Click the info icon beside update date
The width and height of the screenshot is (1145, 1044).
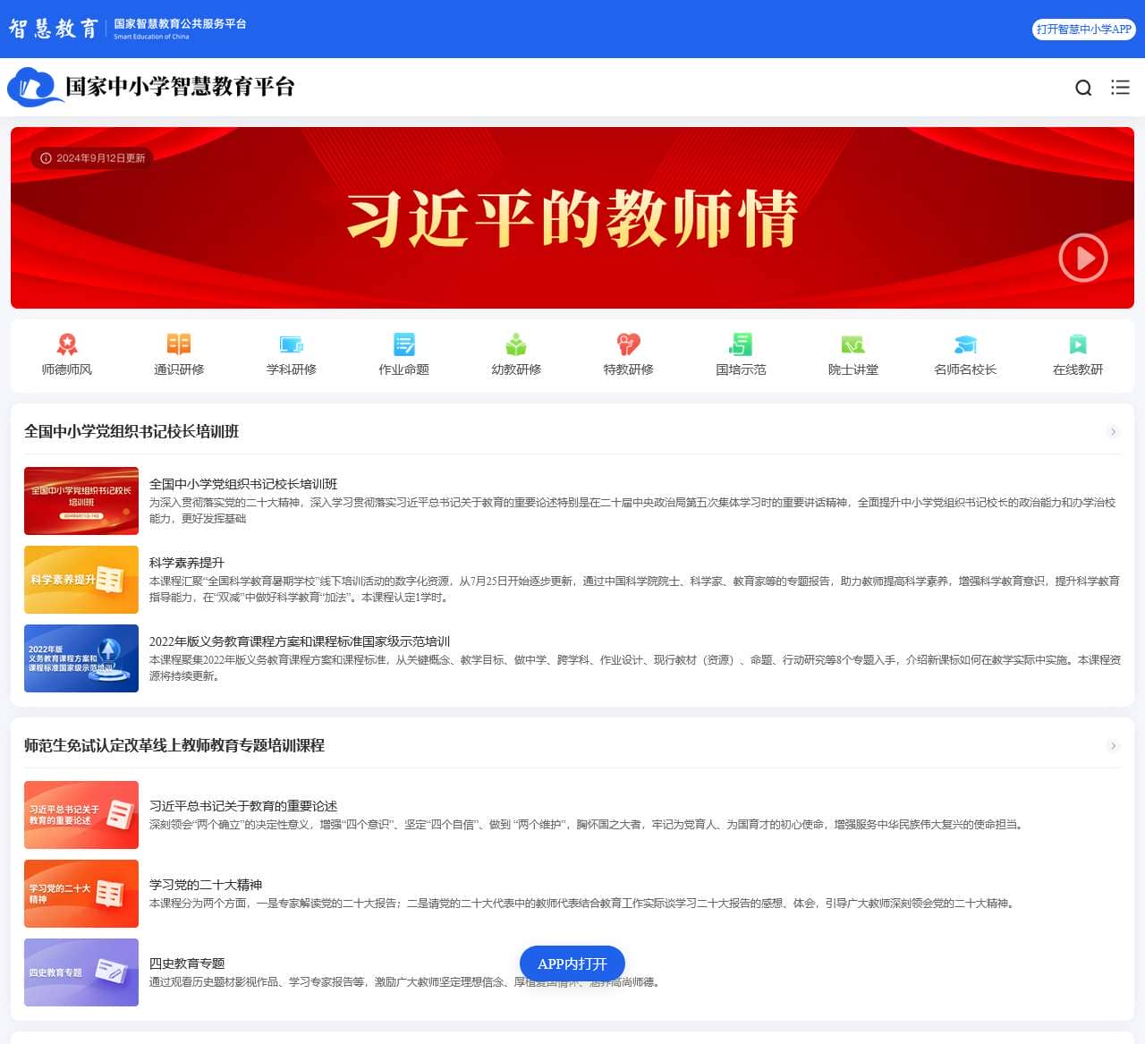tap(46, 158)
